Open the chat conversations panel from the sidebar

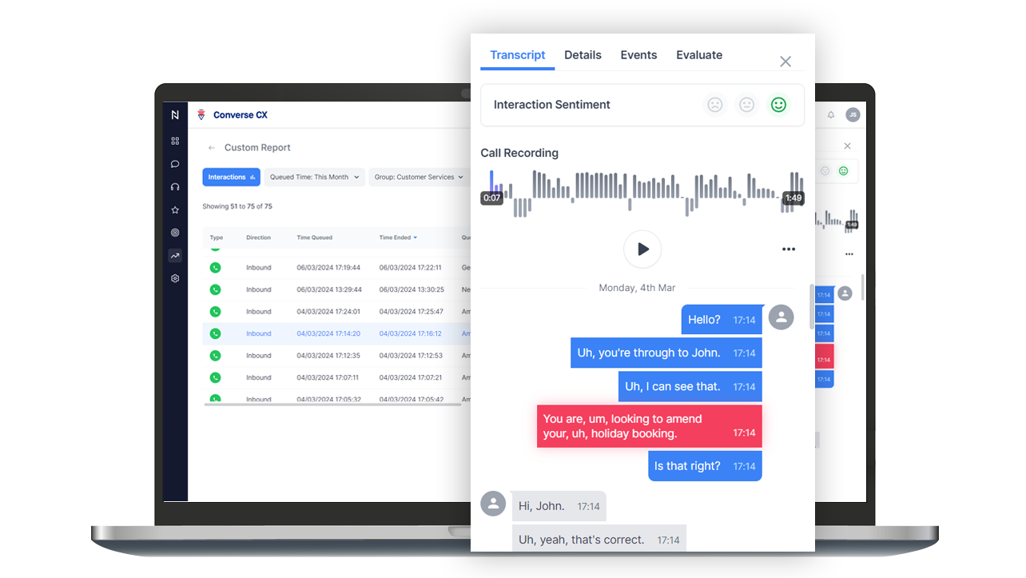click(x=175, y=164)
